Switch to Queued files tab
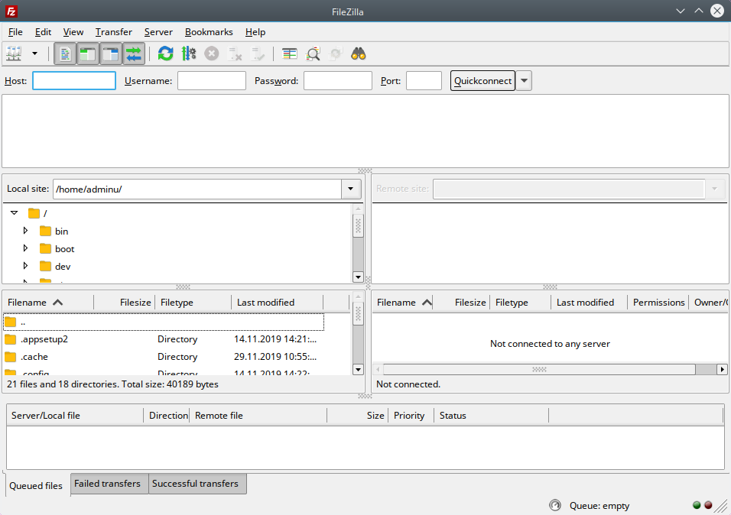Viewport: 731px width, 515px height. pyautogui.click(x=36, y=486)
